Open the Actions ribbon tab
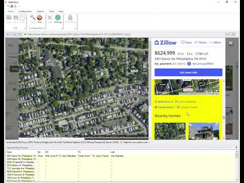The width and height of the screenshot is (244, 183). point(40,11)
